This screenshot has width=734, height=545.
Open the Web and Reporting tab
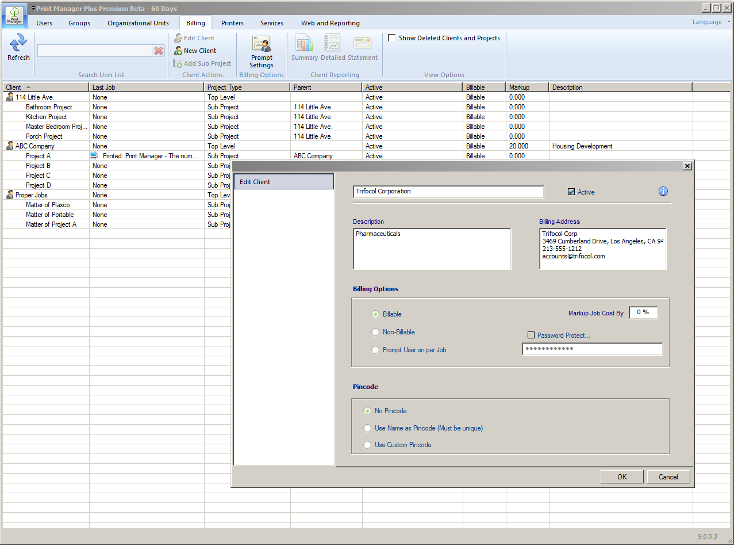tap(331, 23)
